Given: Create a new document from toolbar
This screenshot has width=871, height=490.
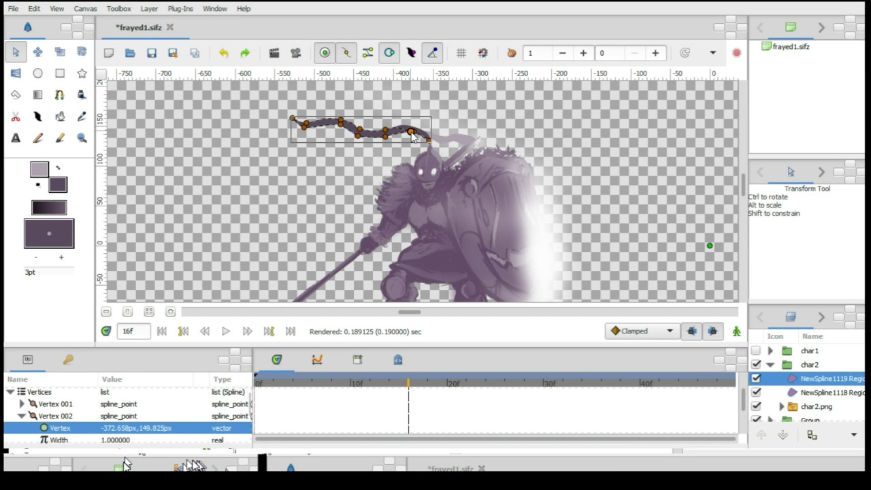Looking at the screenshot, I should (109, 53).
